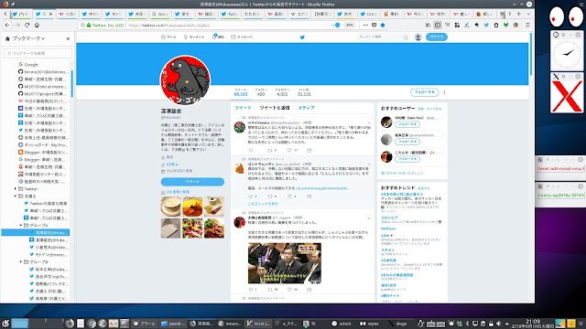Collapse the グループA bookmark folder
The width and height of the screenshot is (586, 329).
click(x=21, y=226)
